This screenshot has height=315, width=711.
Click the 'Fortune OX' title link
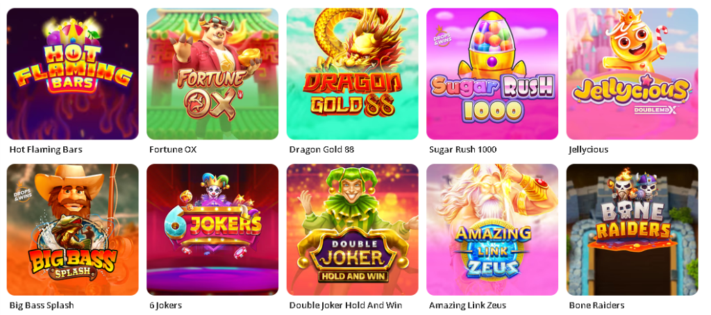coord(173,150)
